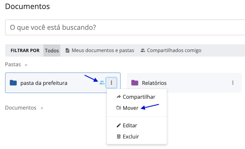The height and width of the screenshot is (149, 245).
Task: Click the pencil icon beside Editar
Action: click(119, 125)
